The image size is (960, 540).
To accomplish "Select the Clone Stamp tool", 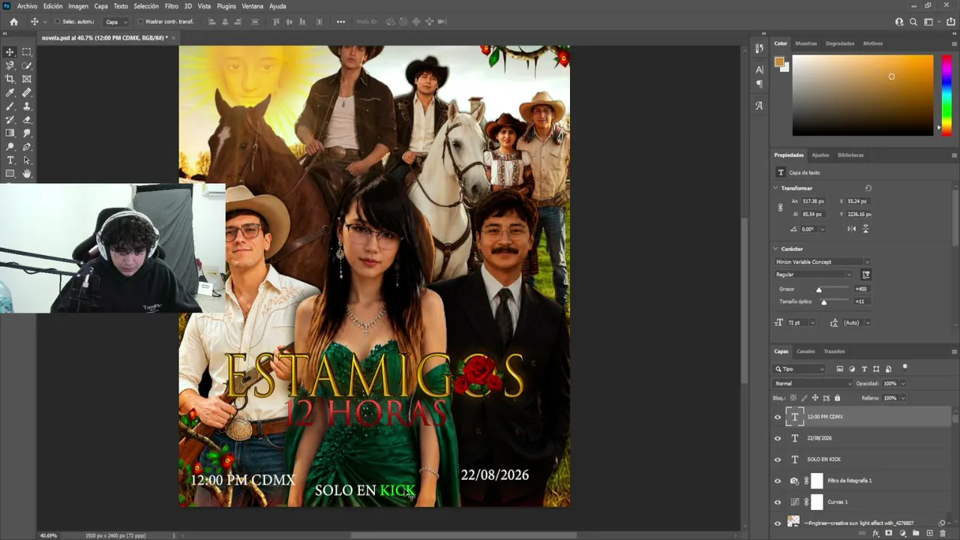I will point(27,106).
